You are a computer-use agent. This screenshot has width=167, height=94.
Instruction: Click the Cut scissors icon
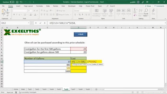tap(8, 10)
